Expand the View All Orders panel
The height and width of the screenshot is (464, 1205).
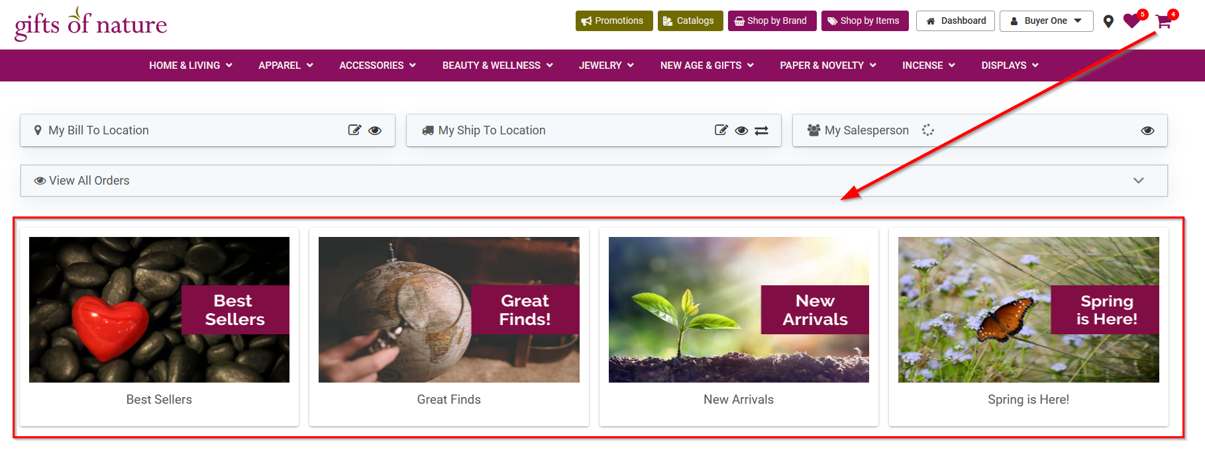click(1138, 181)
